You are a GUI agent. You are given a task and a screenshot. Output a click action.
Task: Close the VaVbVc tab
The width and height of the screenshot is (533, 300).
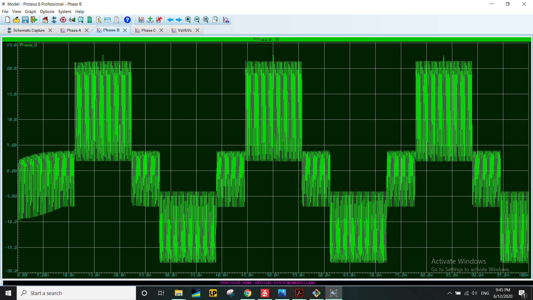point(197,30)
